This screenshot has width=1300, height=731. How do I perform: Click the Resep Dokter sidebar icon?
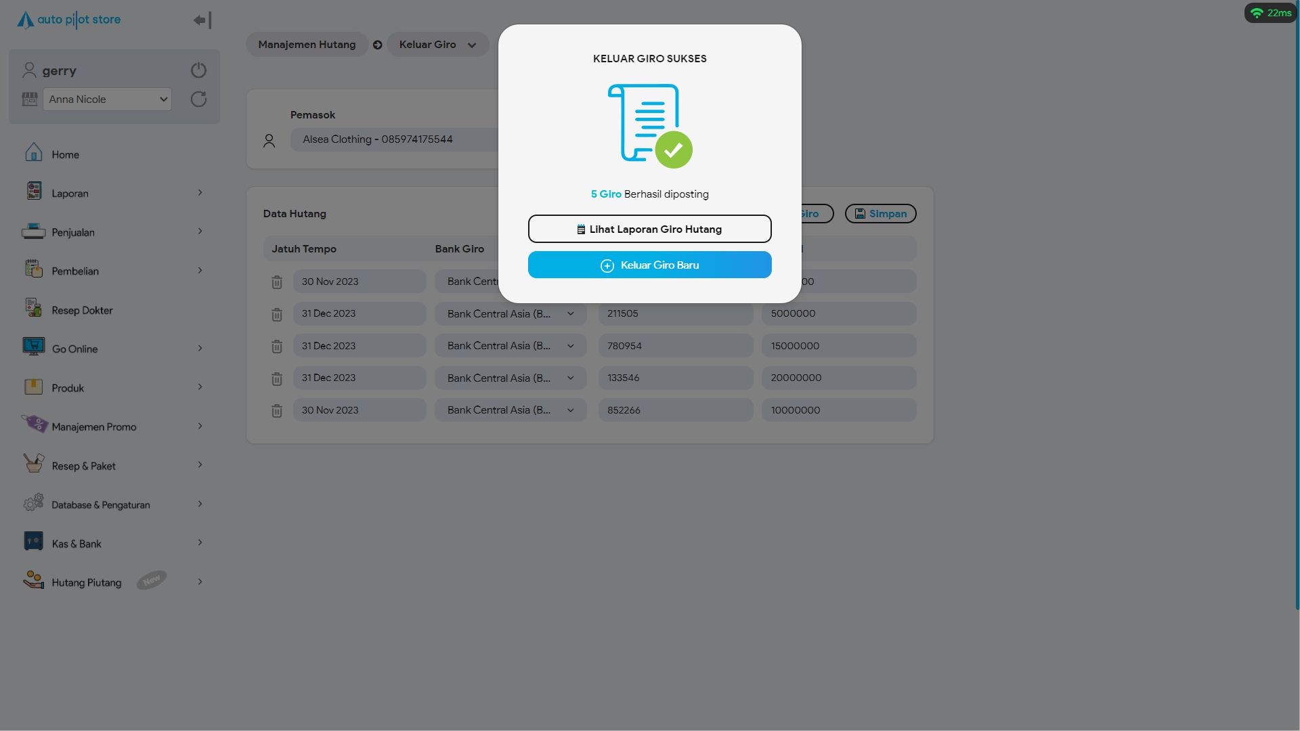click(x=33, y=309)
